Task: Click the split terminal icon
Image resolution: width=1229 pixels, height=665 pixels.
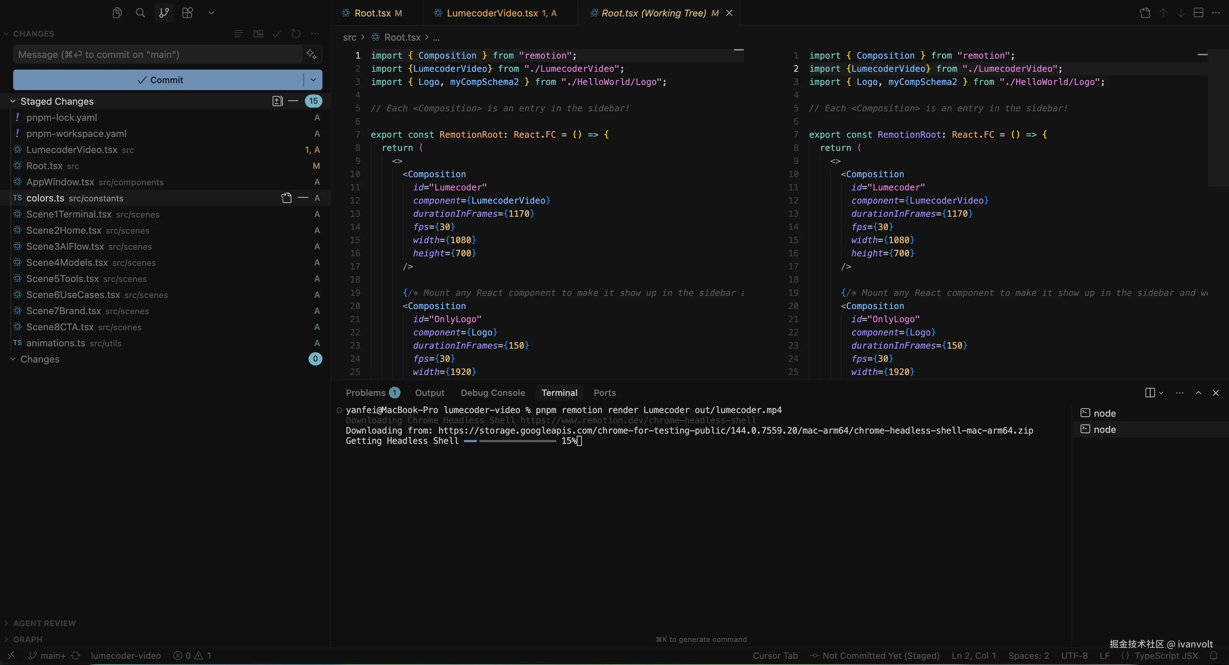Action: coord(1150,393)
